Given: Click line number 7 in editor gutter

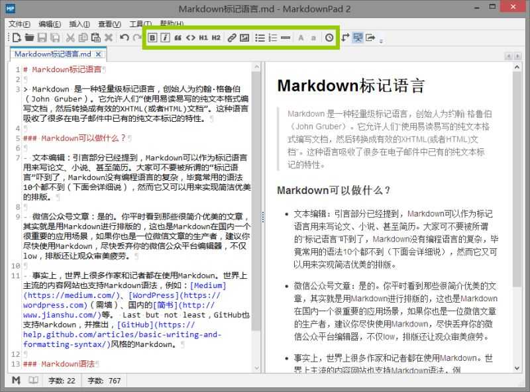Looking at the screenshot, I should (x=18, y=158).
